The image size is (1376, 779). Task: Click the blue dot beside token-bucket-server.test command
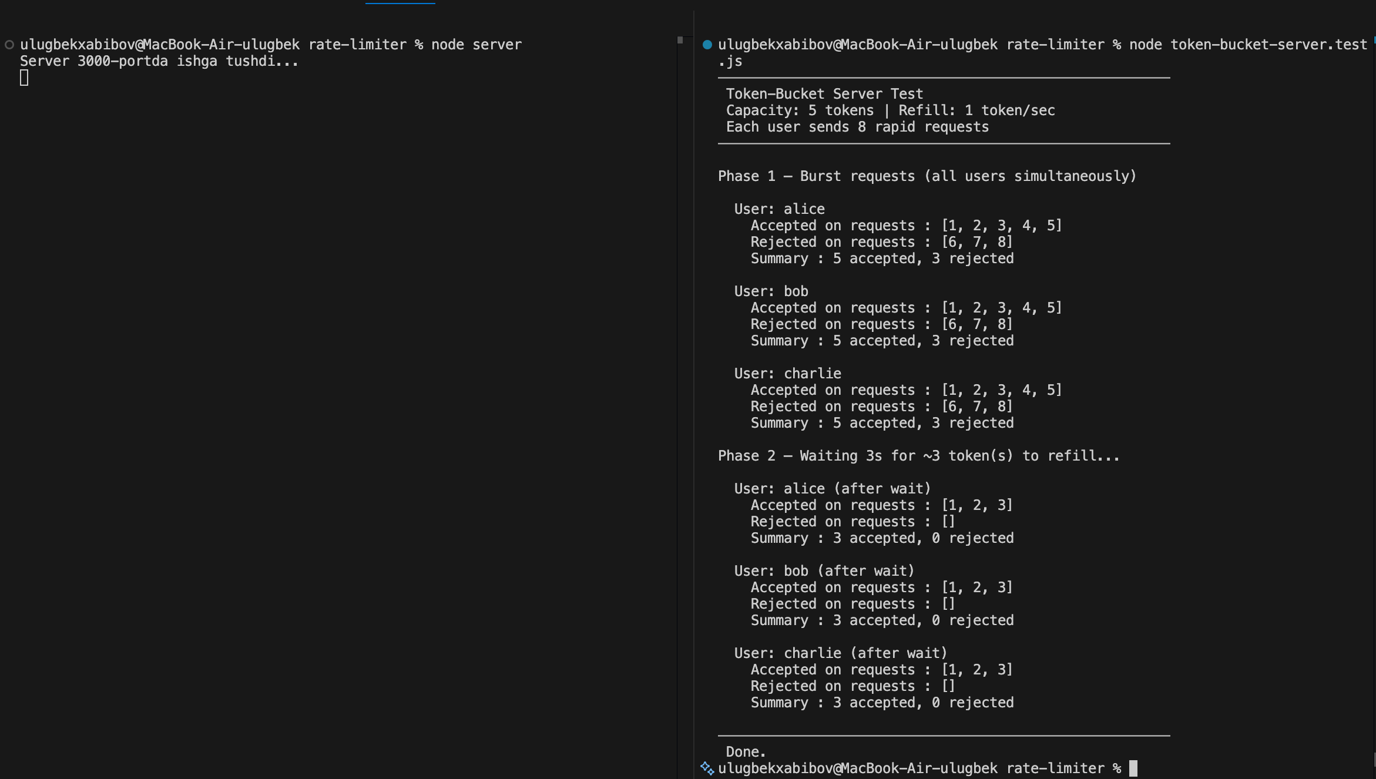coord(707,45)
